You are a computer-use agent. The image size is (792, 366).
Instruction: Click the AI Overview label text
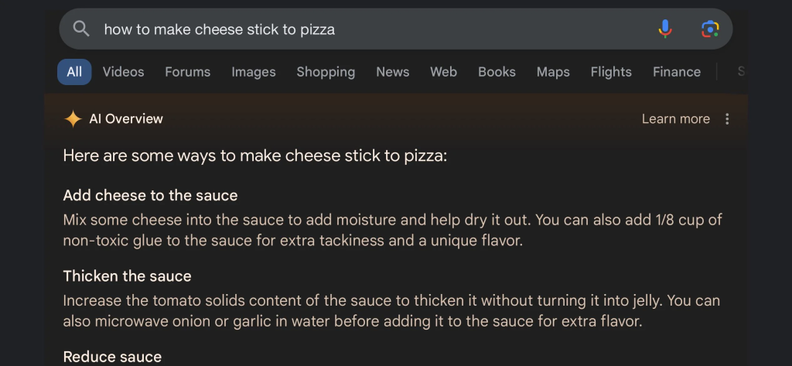[x=126, y=119]
